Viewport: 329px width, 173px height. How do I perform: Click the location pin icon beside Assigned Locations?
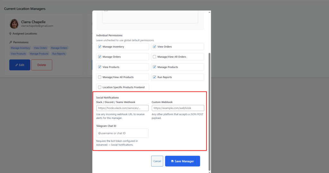11,34
